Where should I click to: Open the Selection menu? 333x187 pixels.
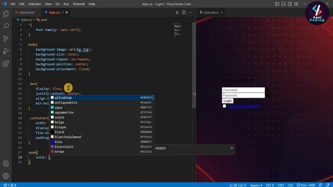(35, 4)
